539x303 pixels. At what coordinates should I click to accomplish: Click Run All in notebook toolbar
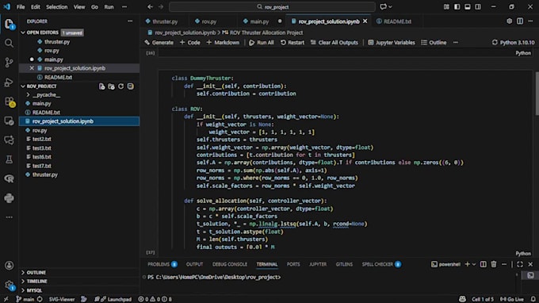262,42
